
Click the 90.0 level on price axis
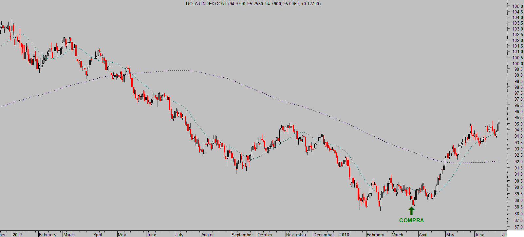pyautogui.click(x=518, y=187)
